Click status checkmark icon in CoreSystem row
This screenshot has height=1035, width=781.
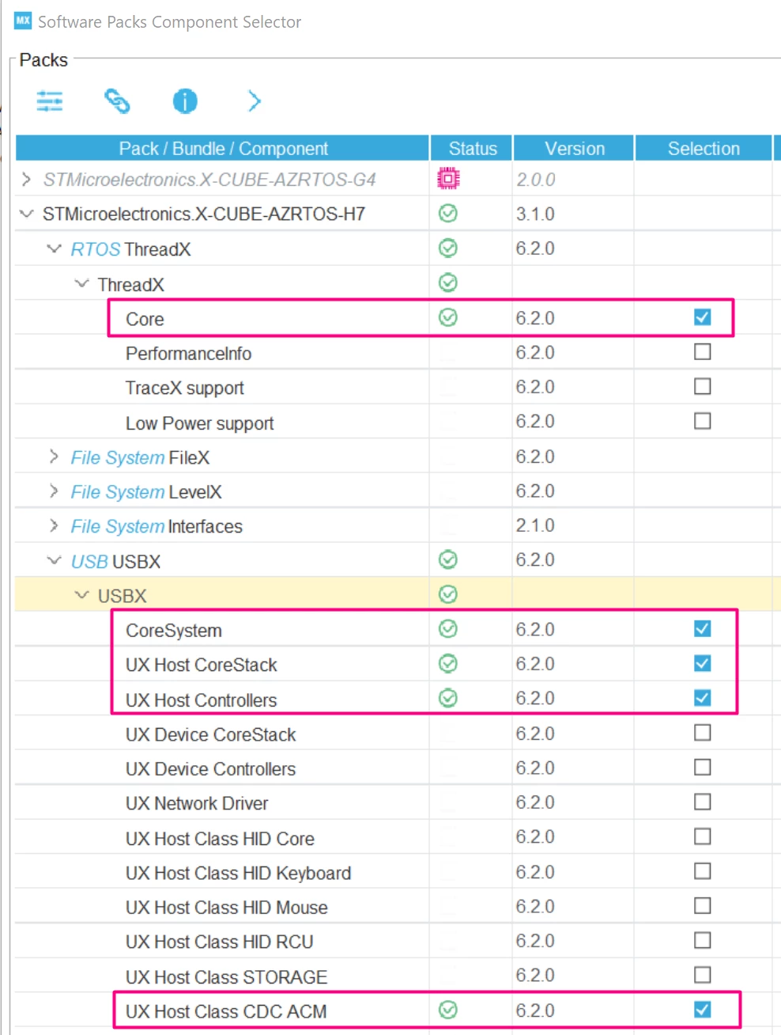pyautogui.click(x=448, y=629)
